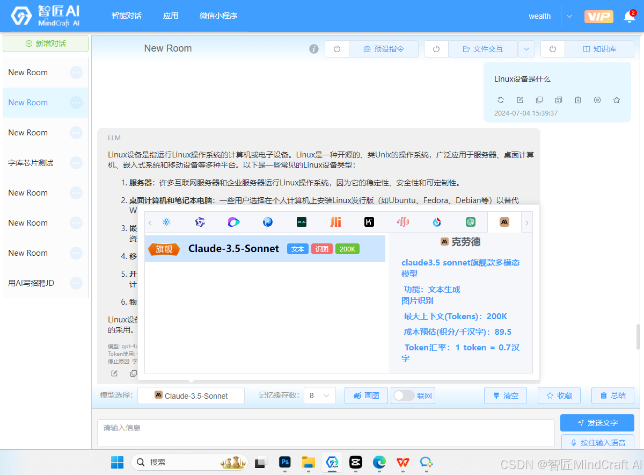Open more options for the first New Room
Image resolution: width=644 pixels, height=475 pixels.
coord(76,73)
